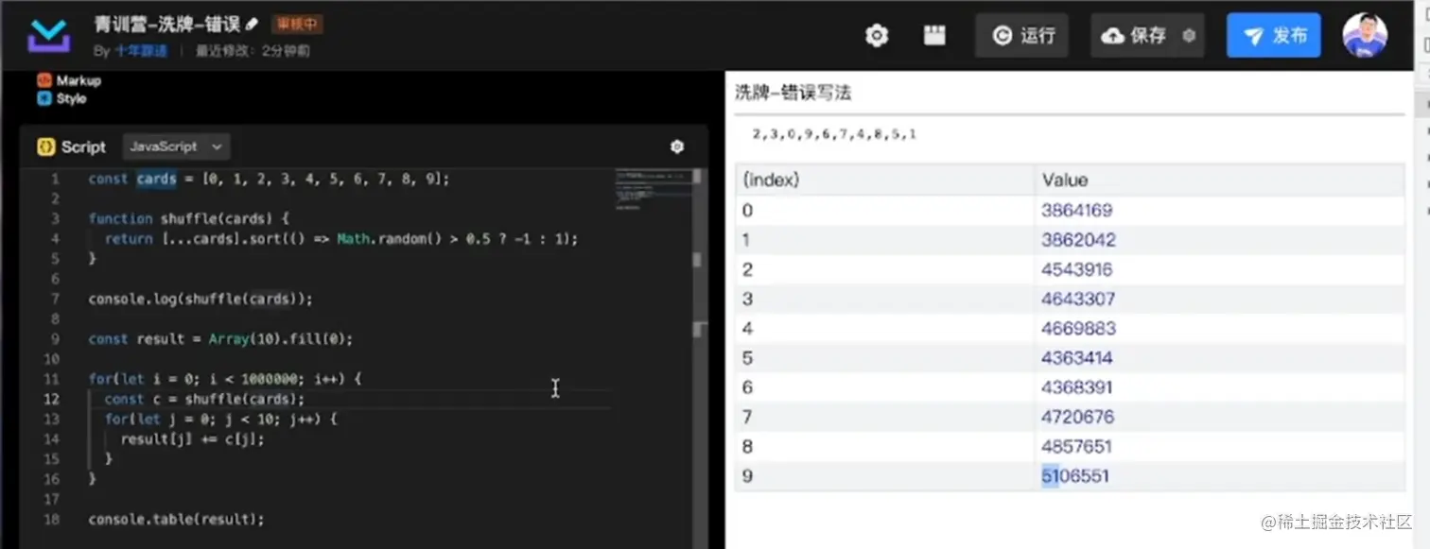The height and width of the screenshot is (549, 1430).
Task: Click line 18 console.table(result)
Action: click(177, 519)
